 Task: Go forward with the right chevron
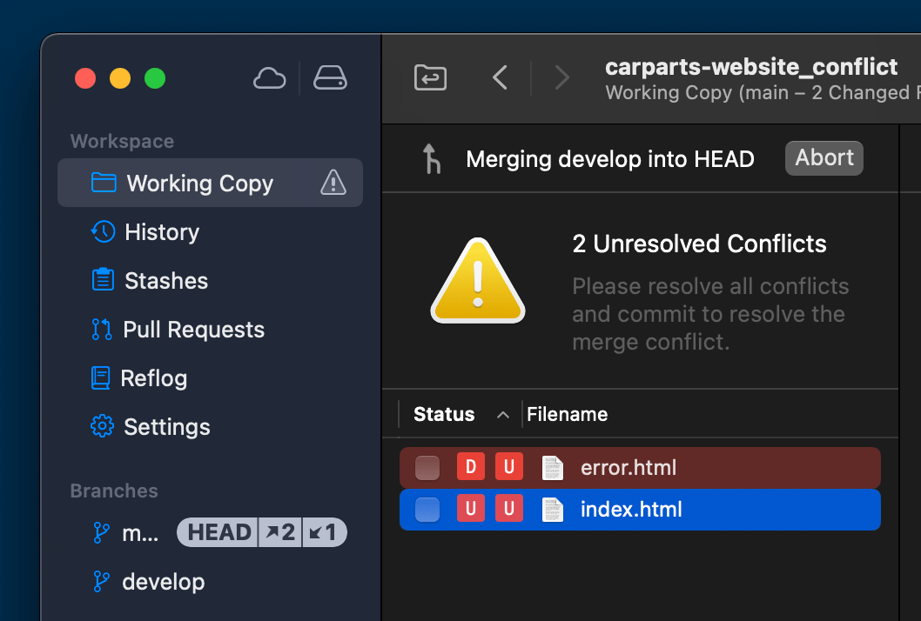click(562, 77)
